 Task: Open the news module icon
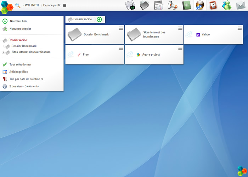pos(130,5)
